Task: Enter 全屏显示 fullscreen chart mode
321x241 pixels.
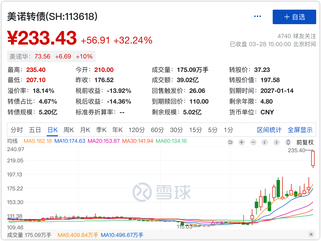Action: click(x=300, y=130)
